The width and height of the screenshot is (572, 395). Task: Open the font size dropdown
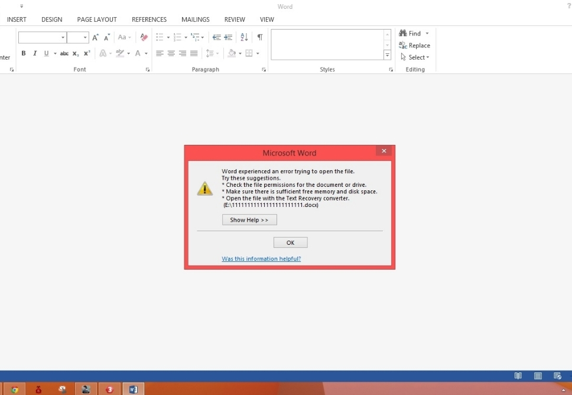click(85, 38)
